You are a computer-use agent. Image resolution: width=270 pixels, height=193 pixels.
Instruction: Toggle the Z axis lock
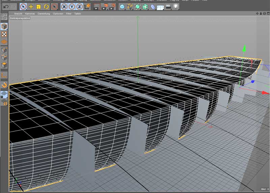pos(79,6)
